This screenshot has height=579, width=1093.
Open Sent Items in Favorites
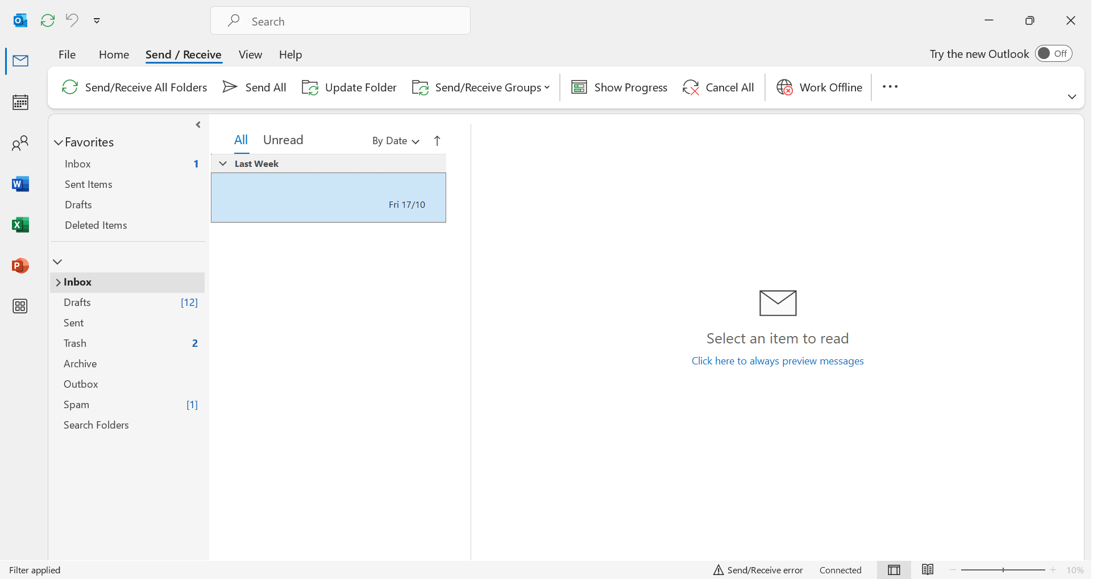click(128, 184)
